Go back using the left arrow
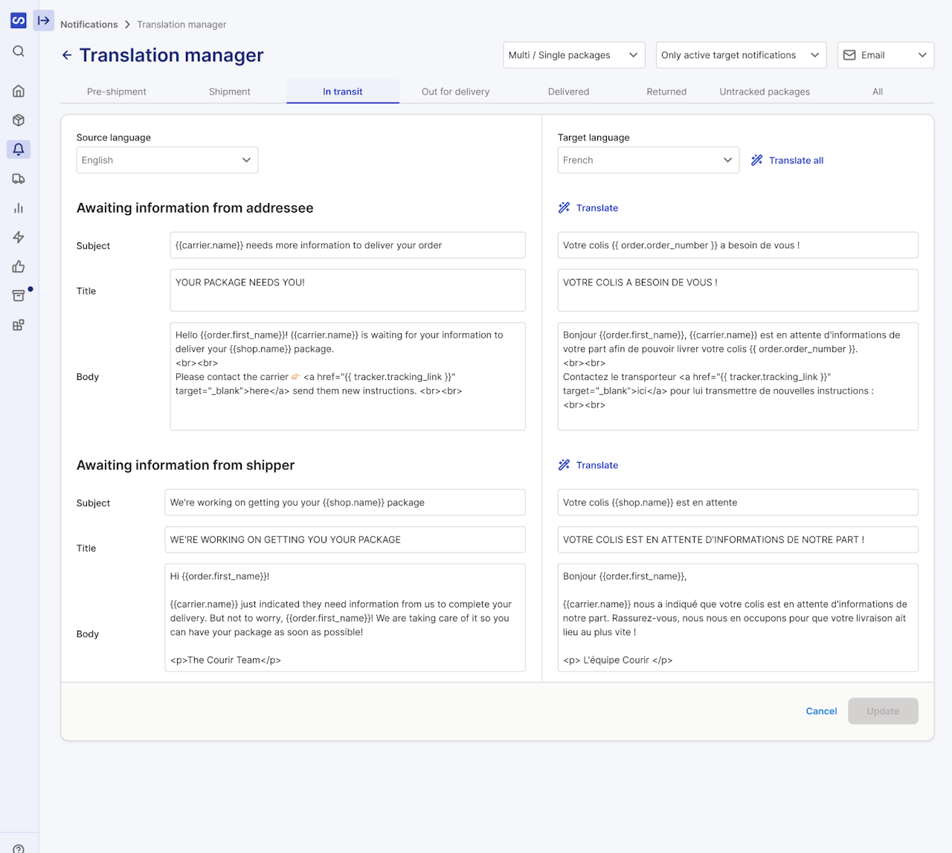Screen dimensions: 952x853 [x=67, y=55]
